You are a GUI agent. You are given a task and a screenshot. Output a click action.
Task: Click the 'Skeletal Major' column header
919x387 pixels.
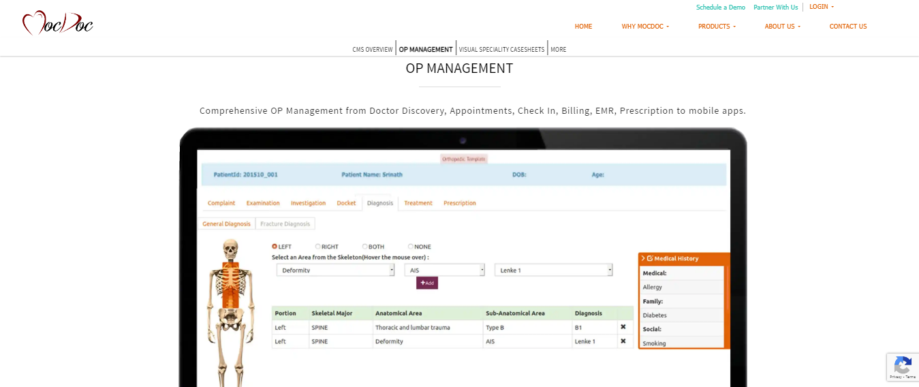(x=332, y=313)
